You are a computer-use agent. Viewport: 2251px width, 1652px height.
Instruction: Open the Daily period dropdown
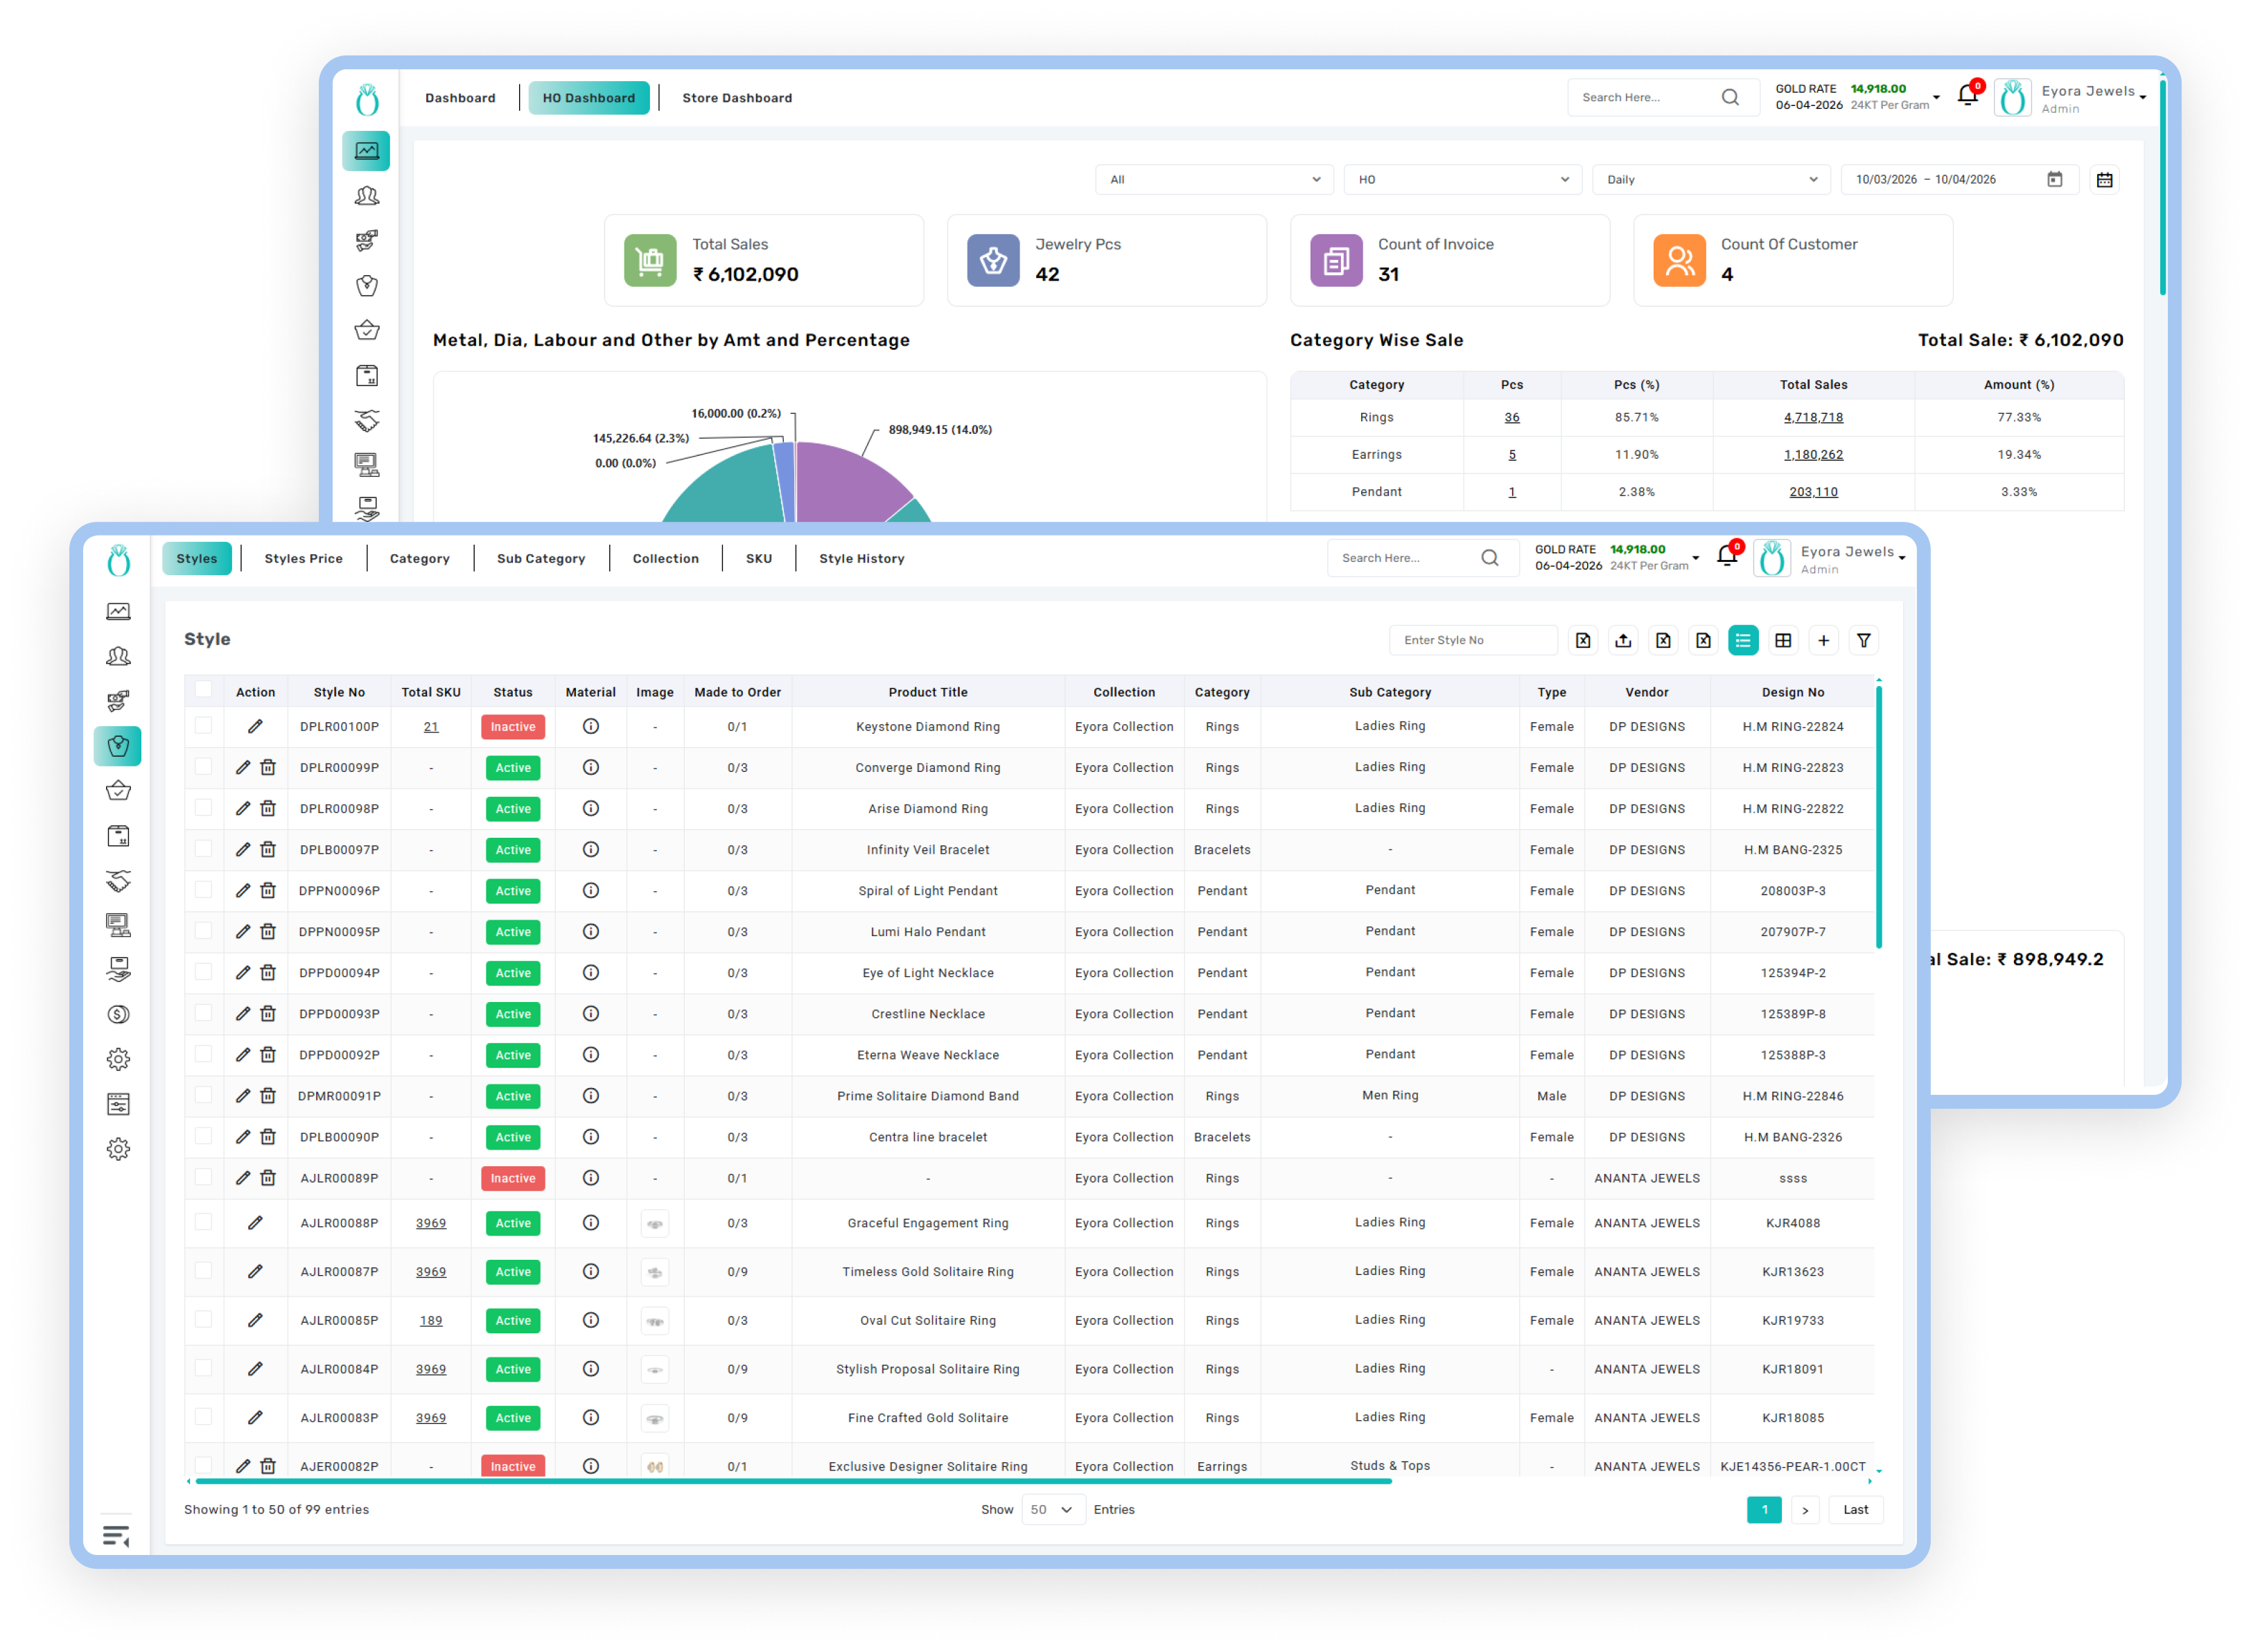pyautogui.click(x=1711, y=179)
